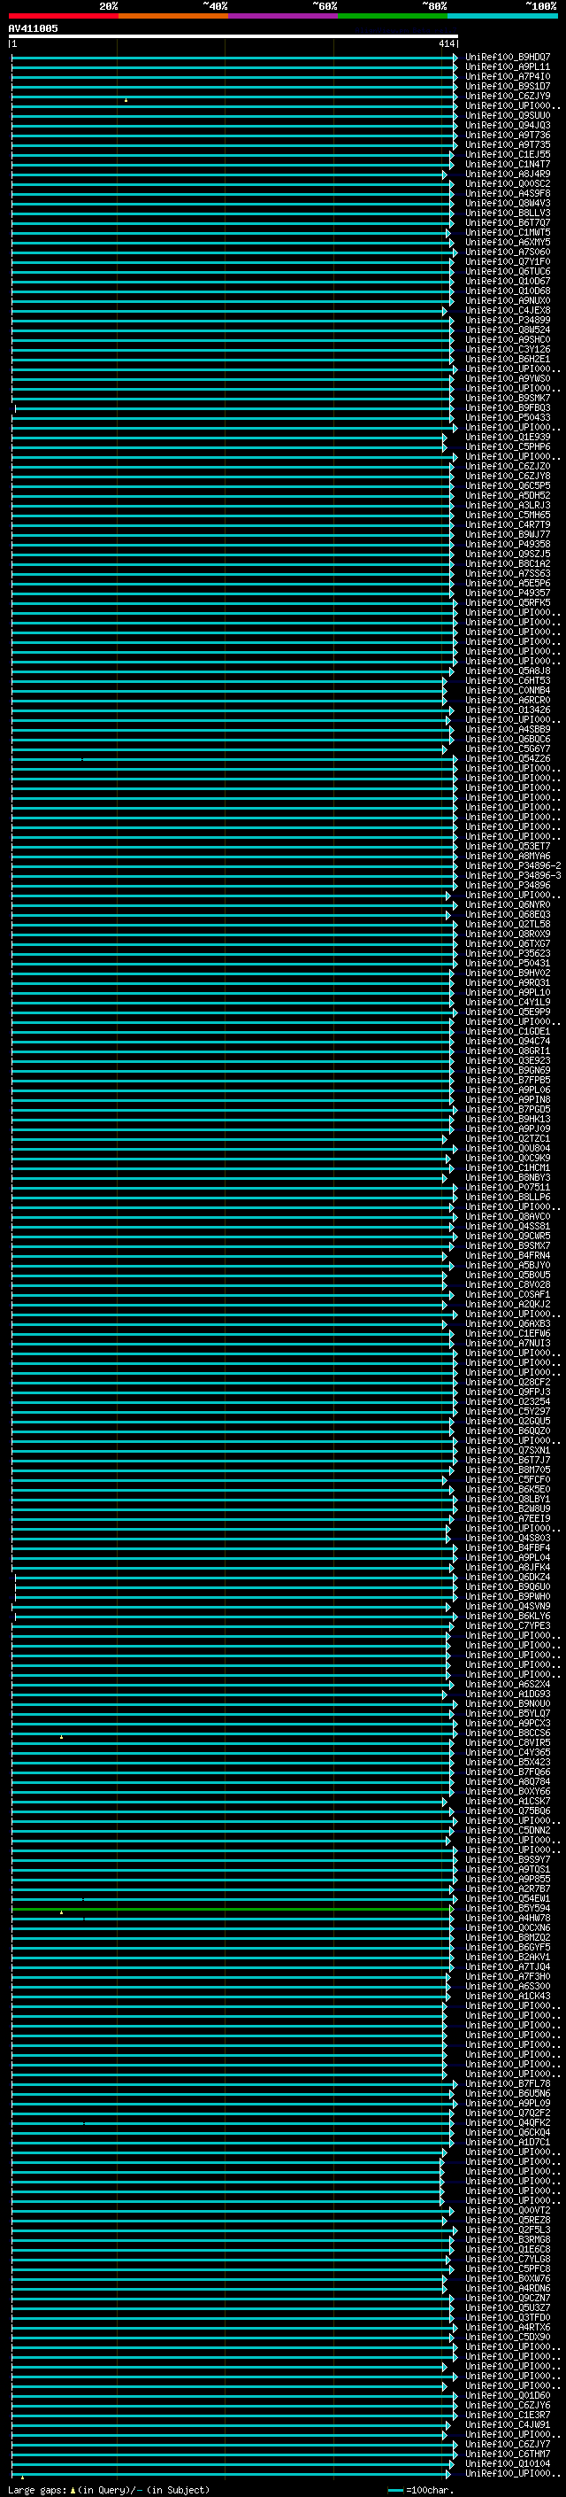The height and width of the screenshot is (2497, 566).
Task: Click hit label UniRef100_A8J4R9
Action: [x=508, y=174]
